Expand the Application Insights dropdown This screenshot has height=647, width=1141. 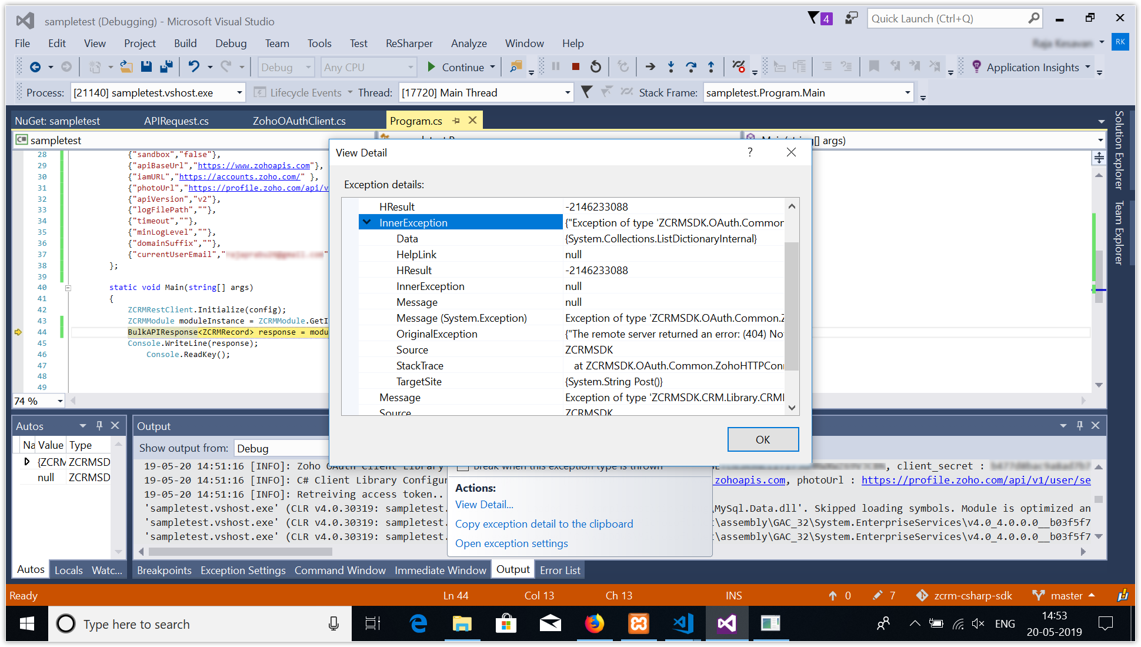pos(1087,67)
